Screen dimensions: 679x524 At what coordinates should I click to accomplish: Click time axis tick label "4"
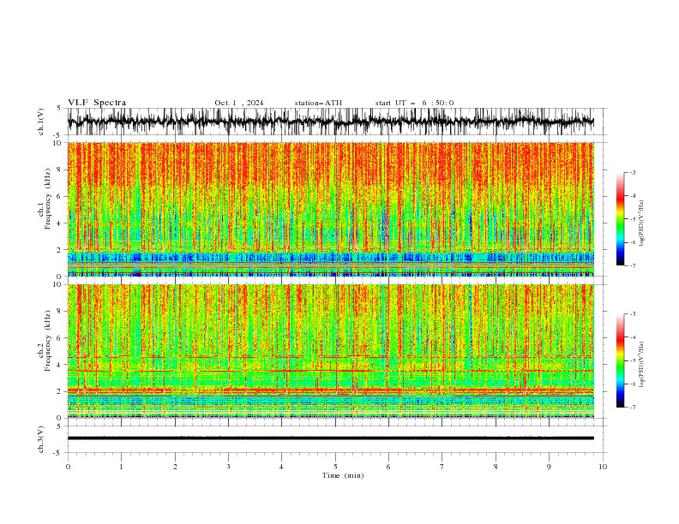coord(281,467)
